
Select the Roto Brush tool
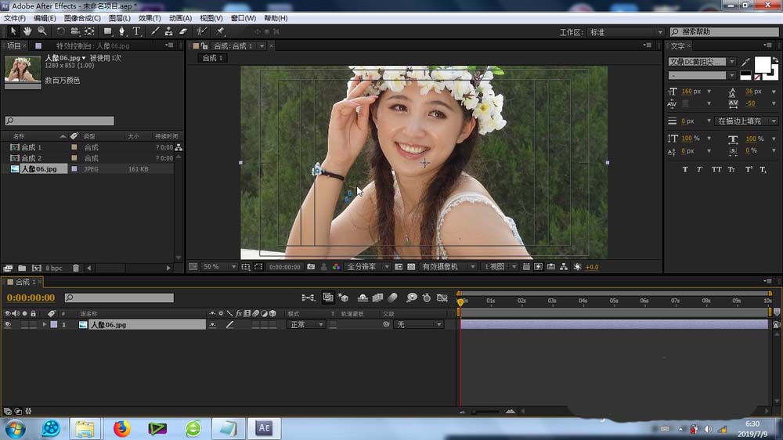click(x=201, y=31)
